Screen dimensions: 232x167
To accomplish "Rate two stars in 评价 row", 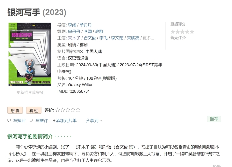I will tap(63, 110).
